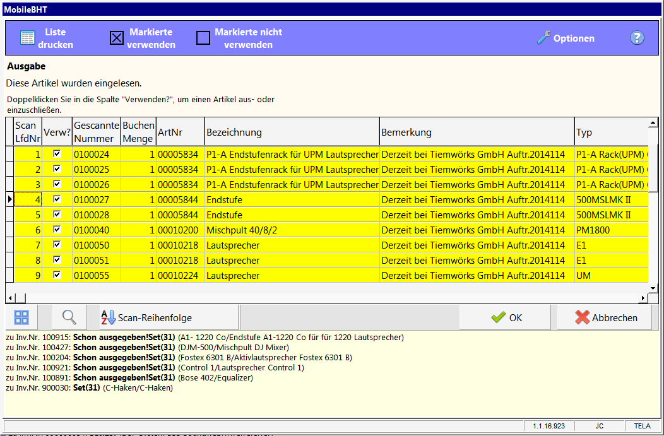The width and height of the screenshot is (664, 436).
Task: Click the Scan LfdNr column header
Action: [x=28, y=132]
